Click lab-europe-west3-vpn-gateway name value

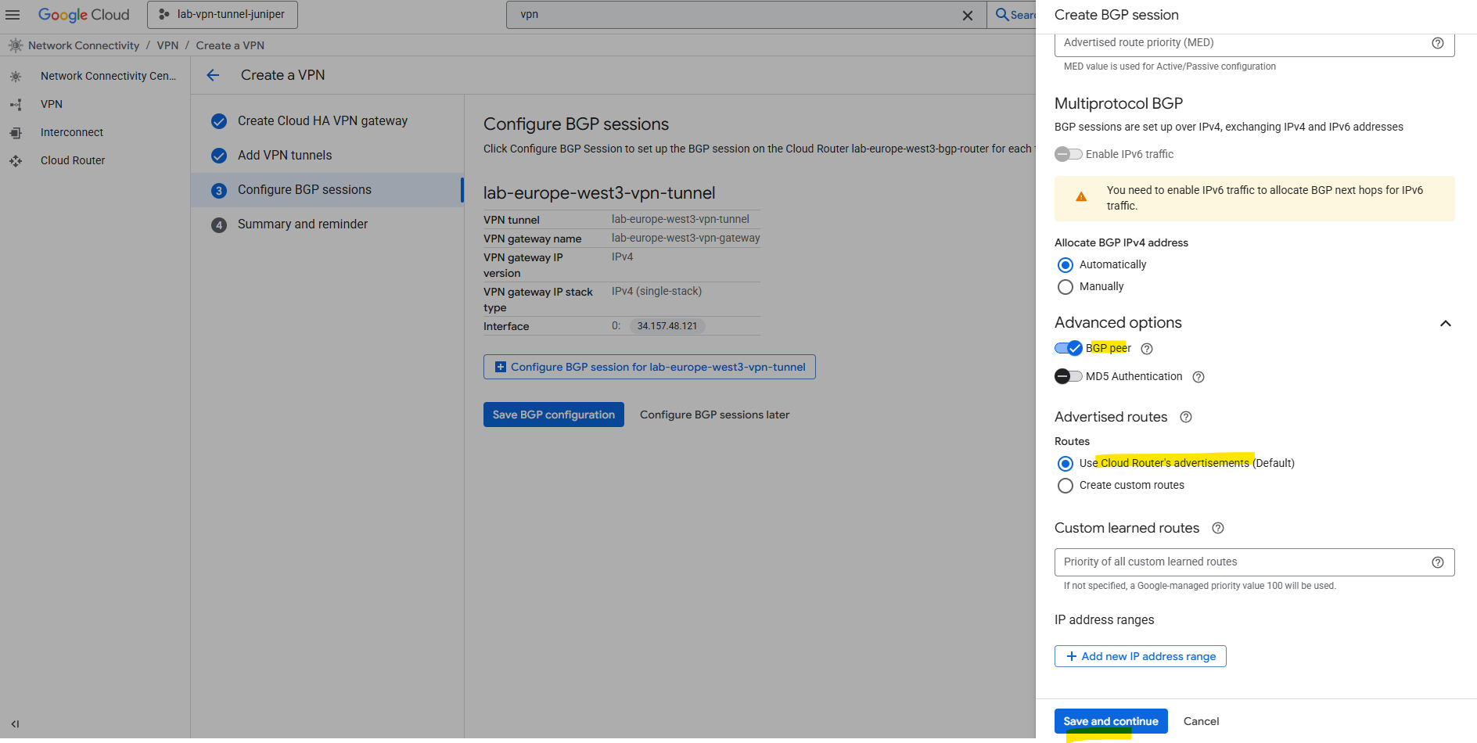(686, 238)
